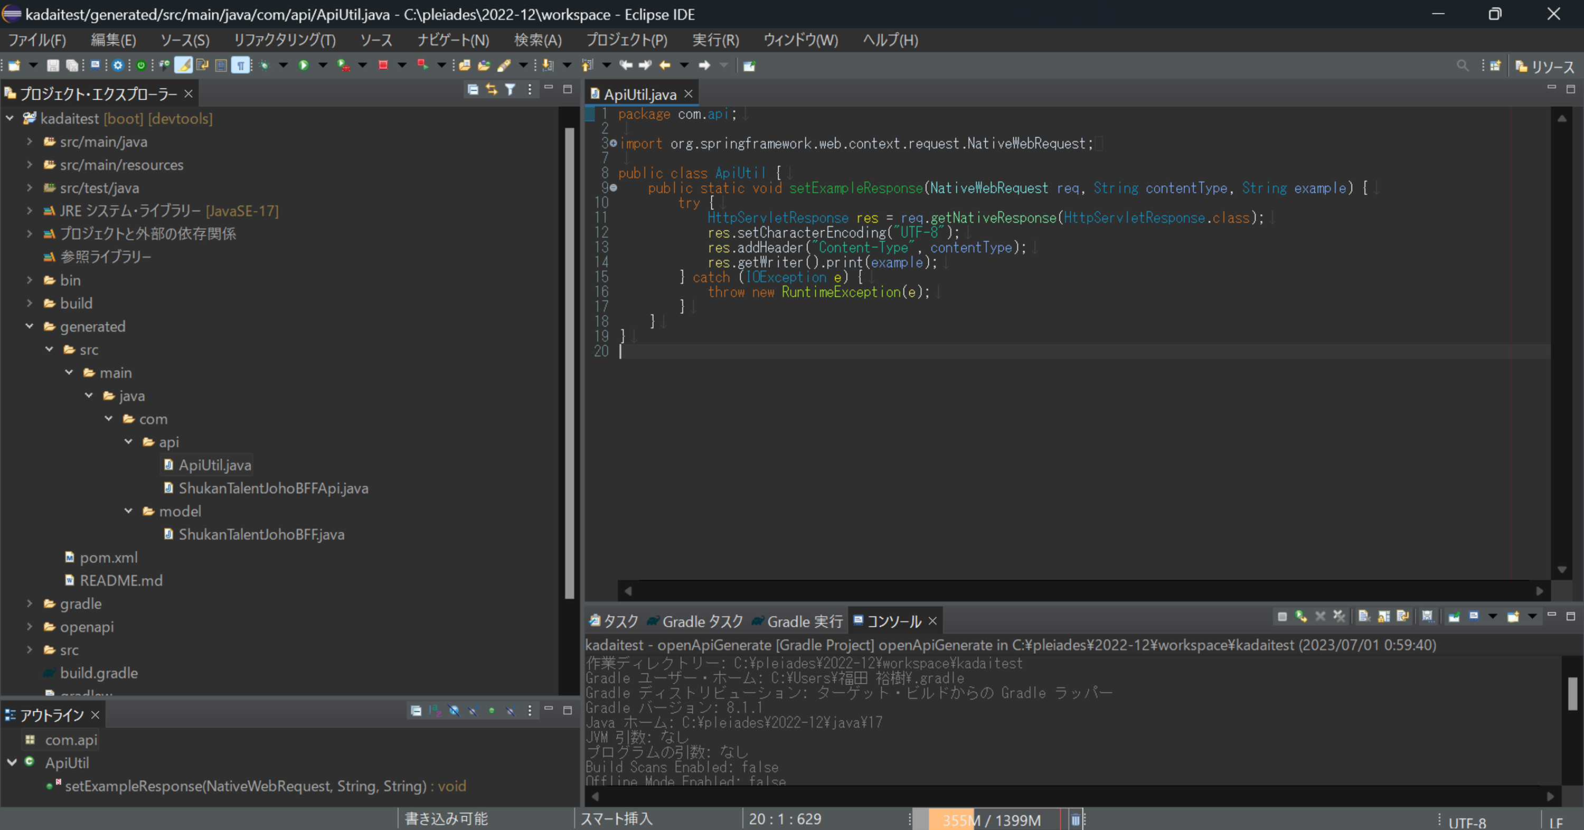Enable scroll lock in the console
Screen dimensions: 1584x830
(1384, 617)
